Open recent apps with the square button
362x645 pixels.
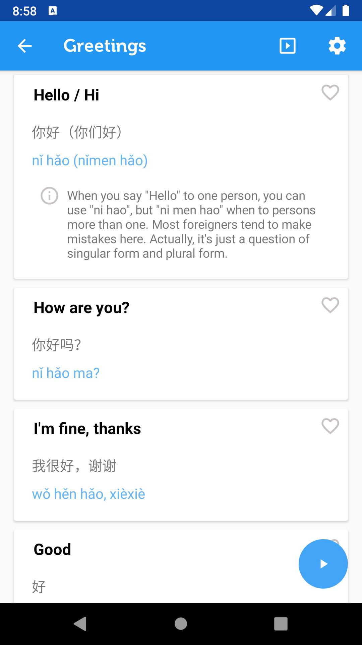point(281,624)
